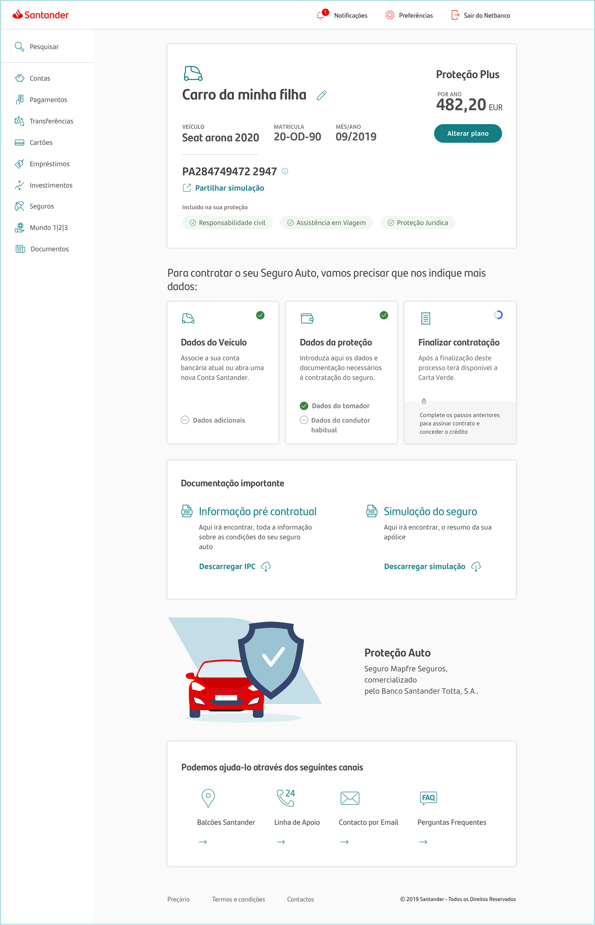Click the download cloud icon next to Descarregar simulação
This screenshot has height=925, width=595.
click(x=476, y=567)
